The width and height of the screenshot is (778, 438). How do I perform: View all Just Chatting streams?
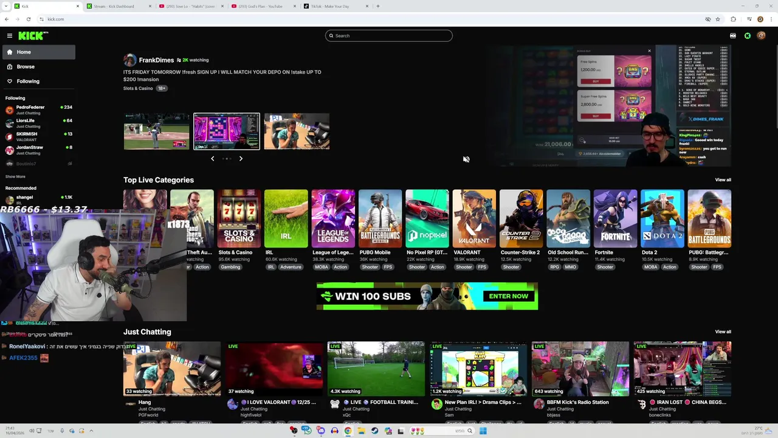pyautogui.click(x=723, y=332)
